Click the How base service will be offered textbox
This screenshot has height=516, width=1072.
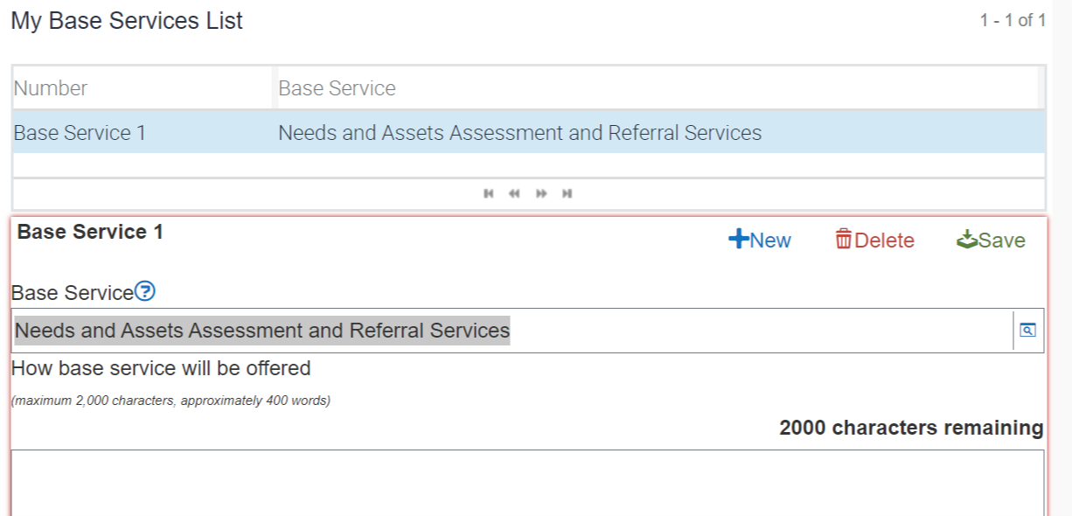tap(526, 481)
